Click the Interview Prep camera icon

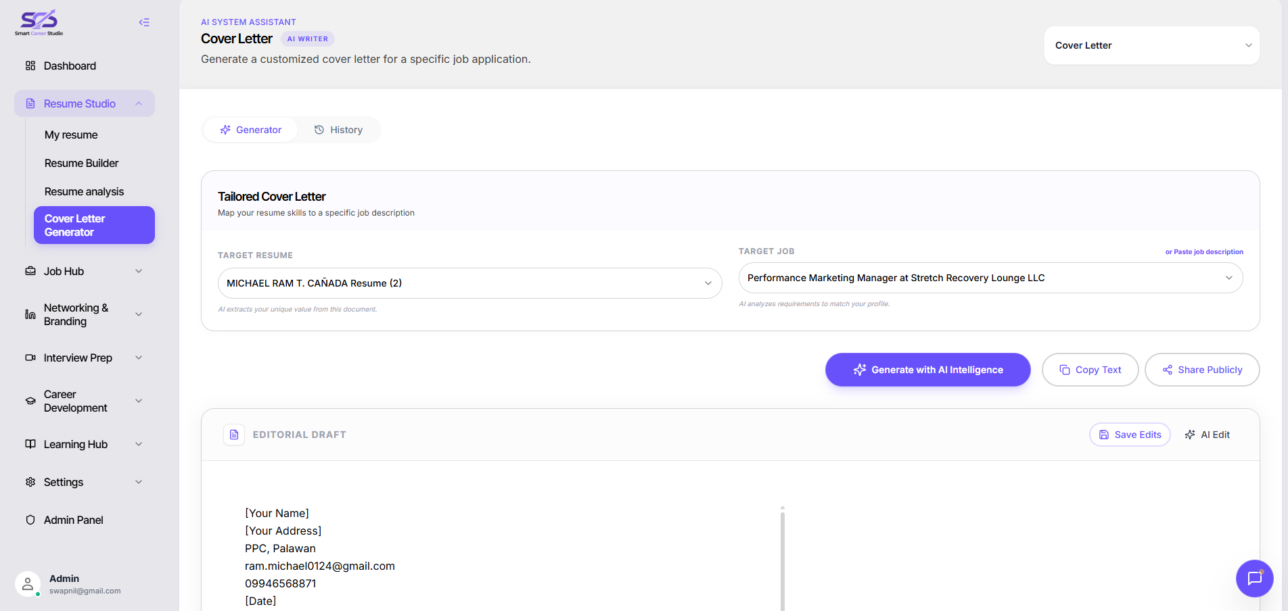(x=30, y=358)
